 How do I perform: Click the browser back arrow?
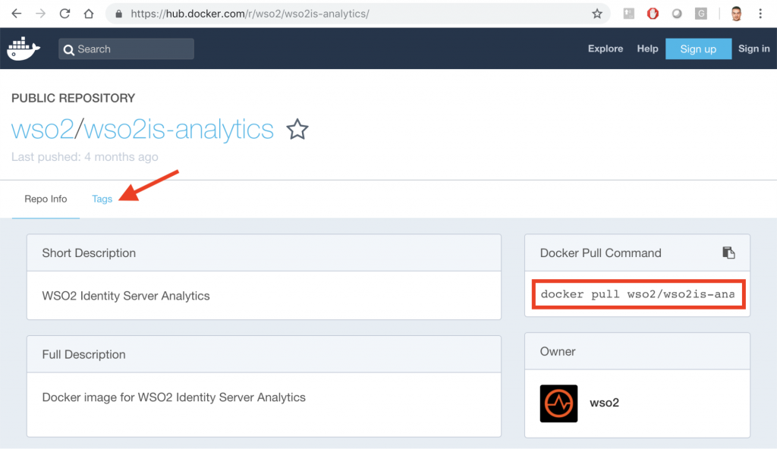[16, 14]
